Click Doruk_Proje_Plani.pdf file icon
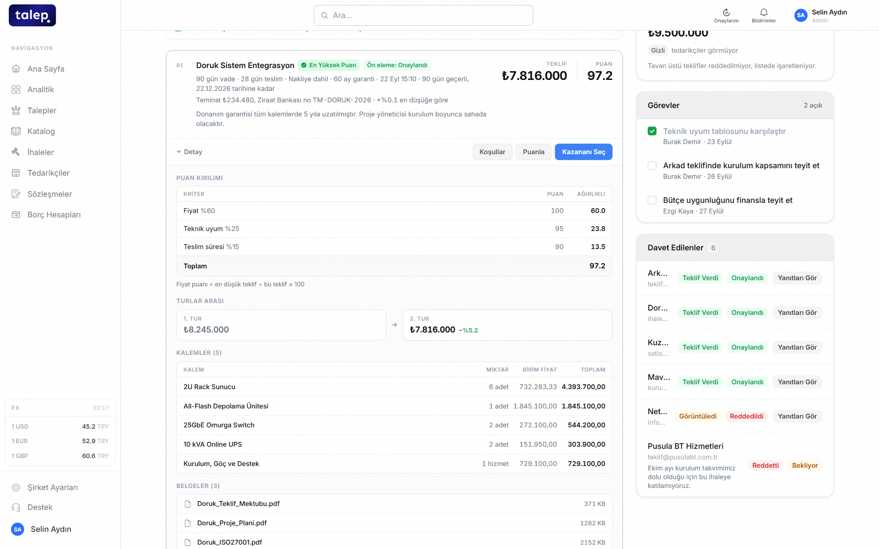Viewport: 879px width, 549px height. click(188, 523)
